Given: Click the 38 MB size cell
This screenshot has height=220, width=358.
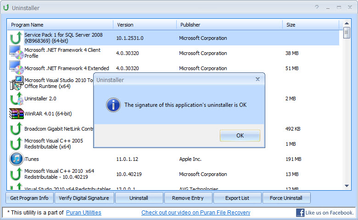Looking at the screenshot, I should pos(292,53).
